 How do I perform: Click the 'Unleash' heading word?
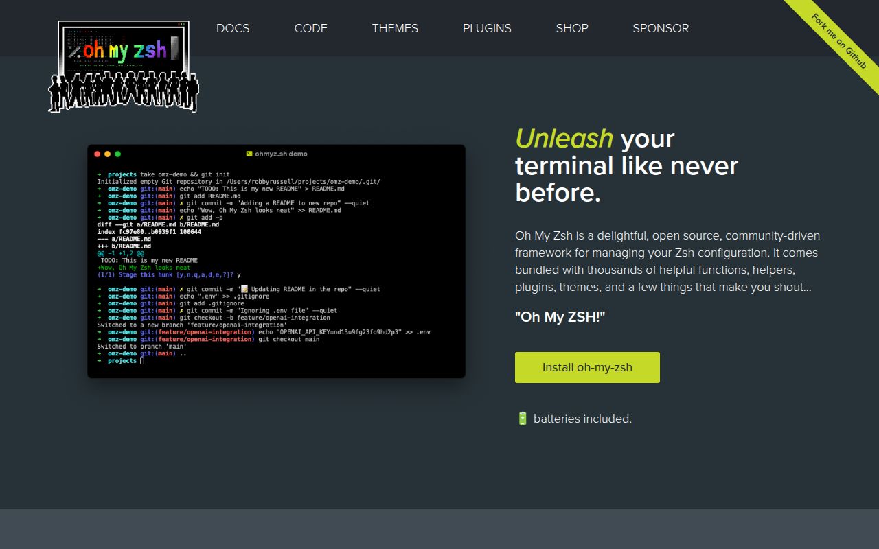coord(564,139)
